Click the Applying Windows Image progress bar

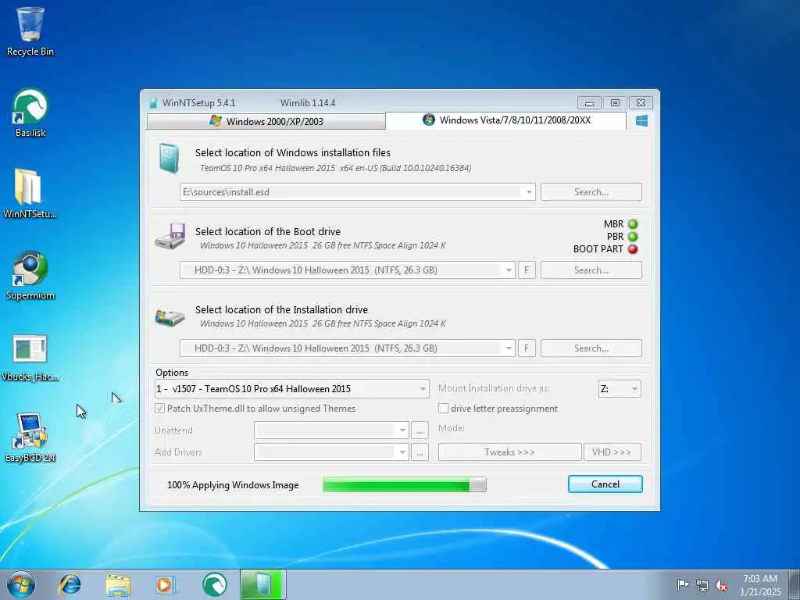point(405,484)
